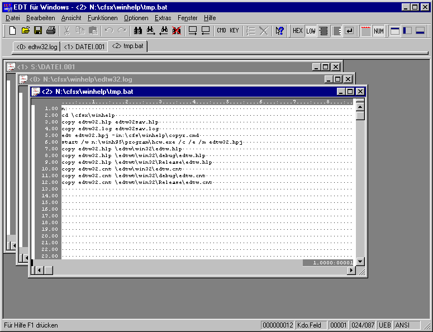Print the document using the printer icon
This screenshot has width=433, height=332.
[51, 31]
